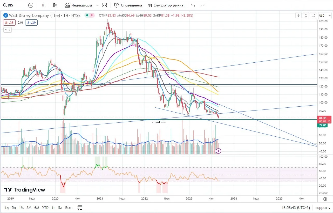This screenshot has height=213, width=333.
Task: Open the indicator templates grid icon
Action: coord(105,5)
